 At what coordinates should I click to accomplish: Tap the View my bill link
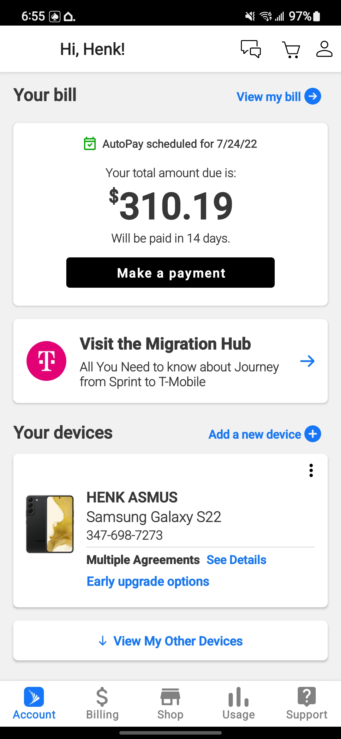click(x=268, y=97)
